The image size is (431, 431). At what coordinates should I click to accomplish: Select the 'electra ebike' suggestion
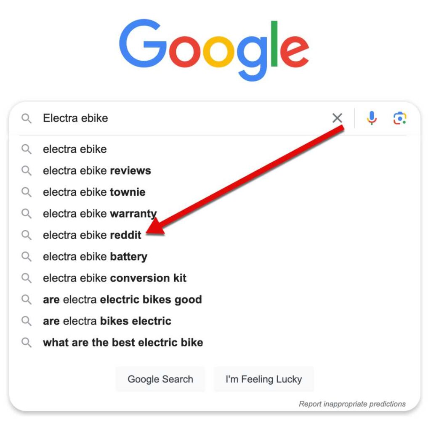75,149
